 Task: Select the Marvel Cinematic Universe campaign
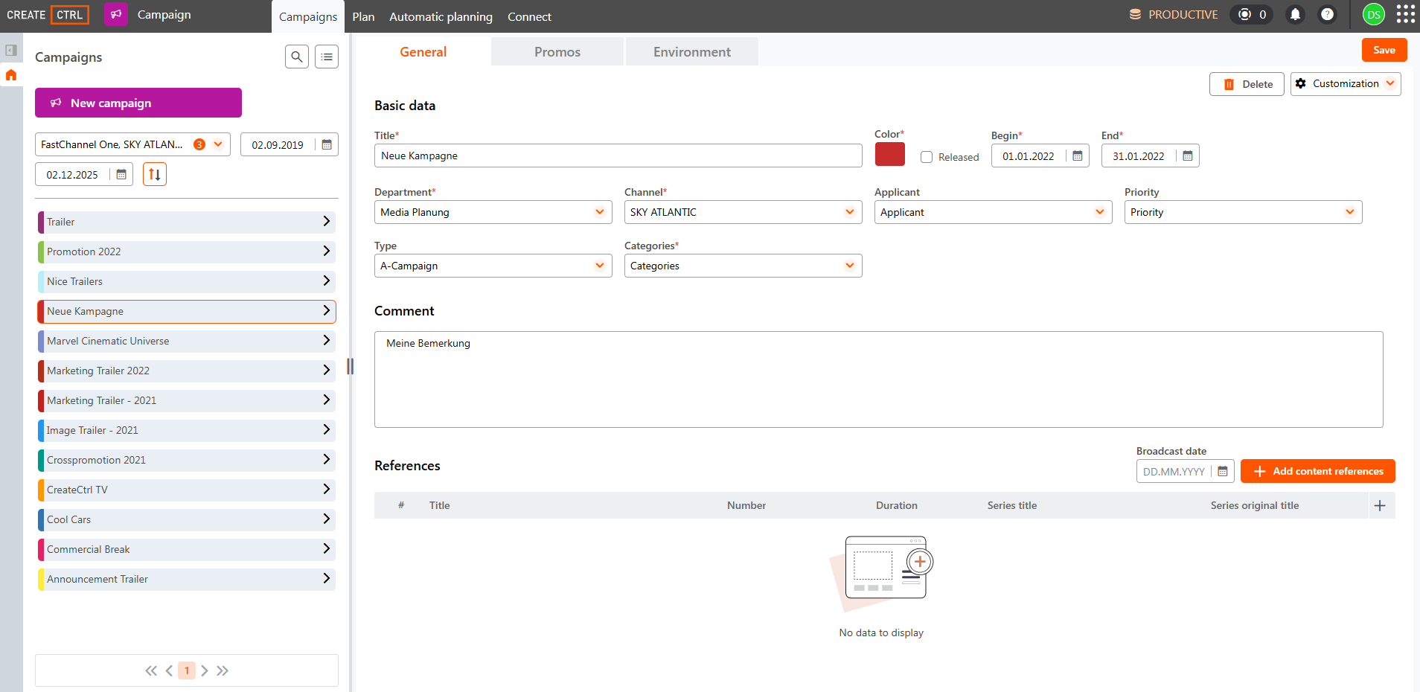[x=187, y=341]
